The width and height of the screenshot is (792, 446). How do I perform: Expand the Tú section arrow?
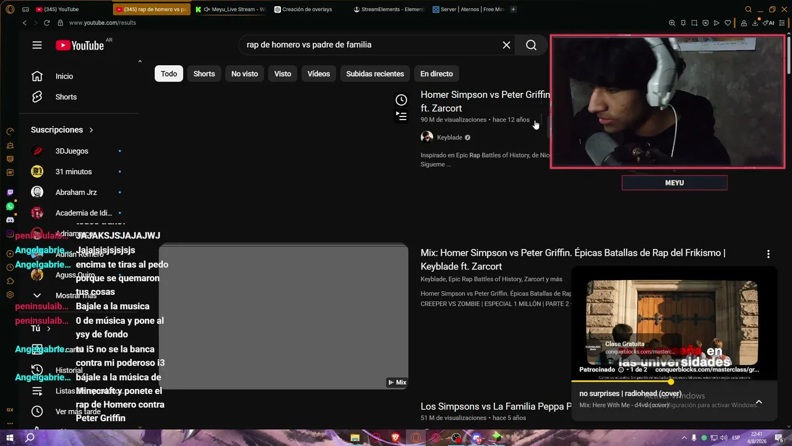click(49, 328)
